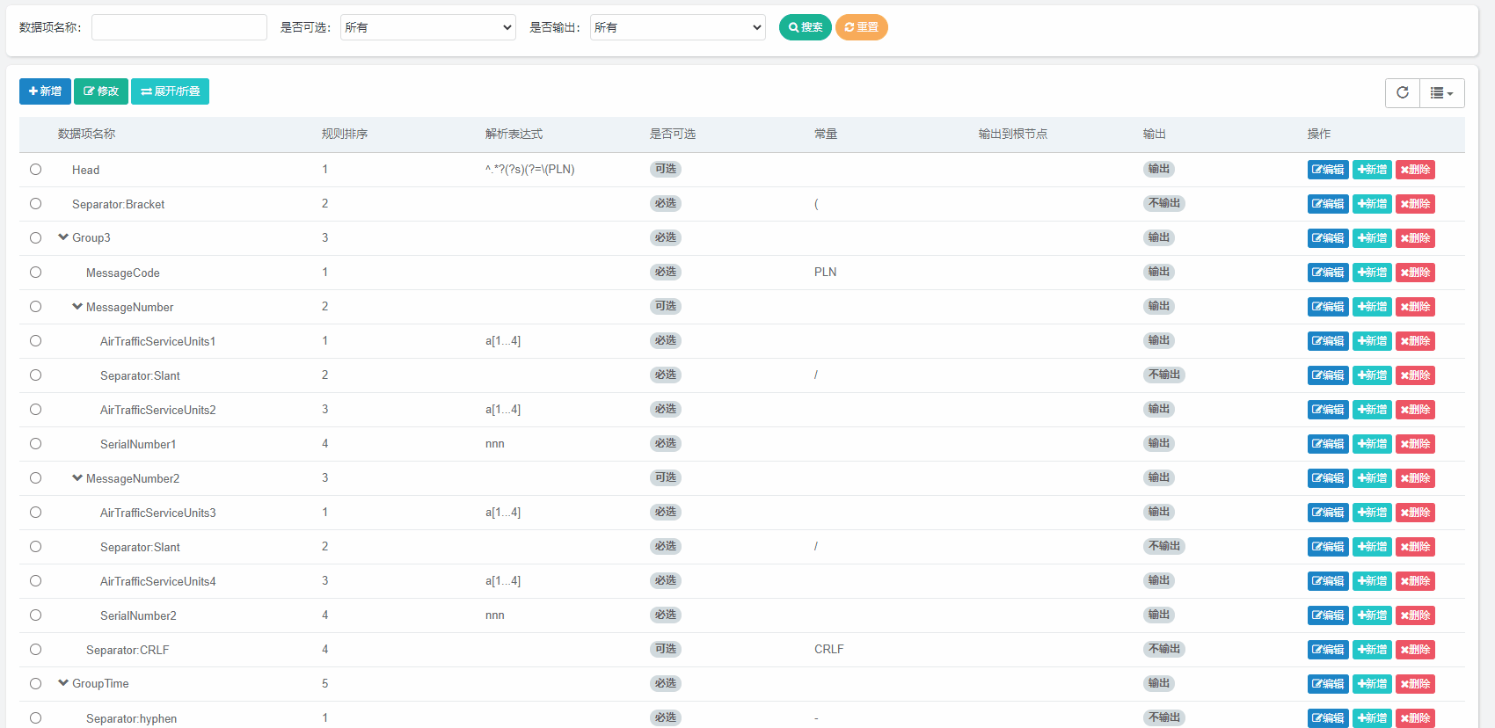This screenshot has height=728, width=1495.
Task: Click the 数据项名称 search input field
Action: [x=179, y=27]
